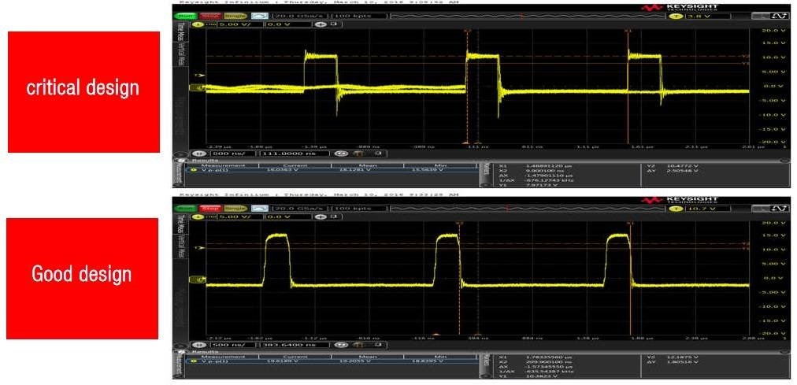The image size is (797, 385).
Task: Click the zero-position icon beside bottom timebase
Action: pyautogui.click(x=340, y=344)
